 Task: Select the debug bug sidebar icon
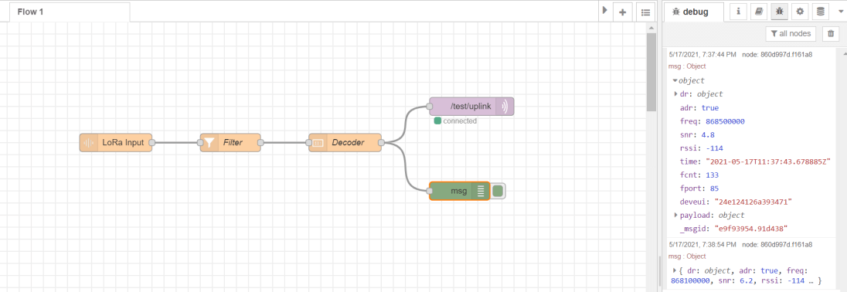(779, 12)
